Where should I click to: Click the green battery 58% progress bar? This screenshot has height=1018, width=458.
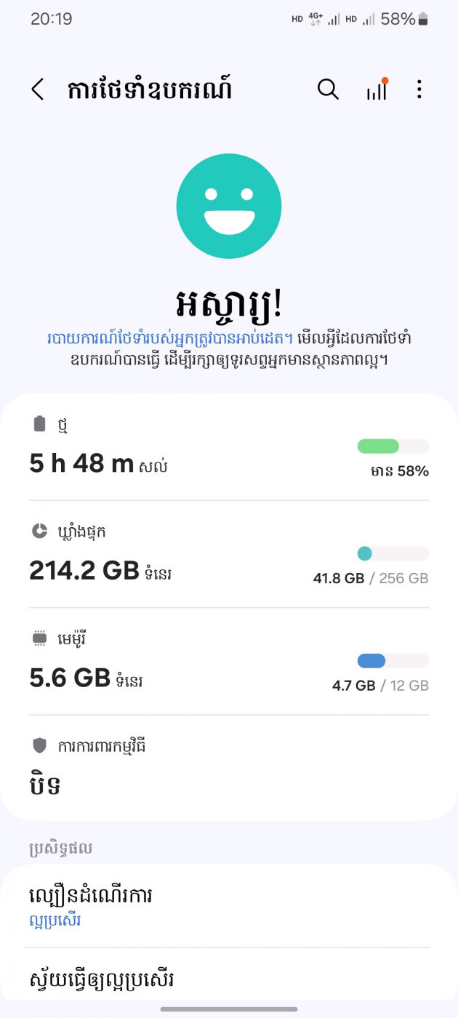[x=393, y=446]
